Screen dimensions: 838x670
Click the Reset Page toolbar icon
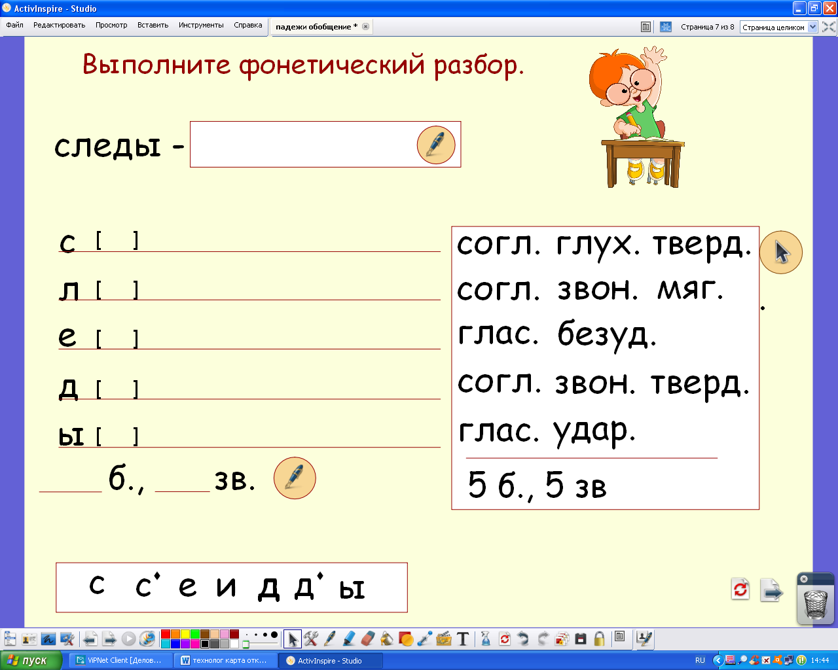click(x=505, y=639)
